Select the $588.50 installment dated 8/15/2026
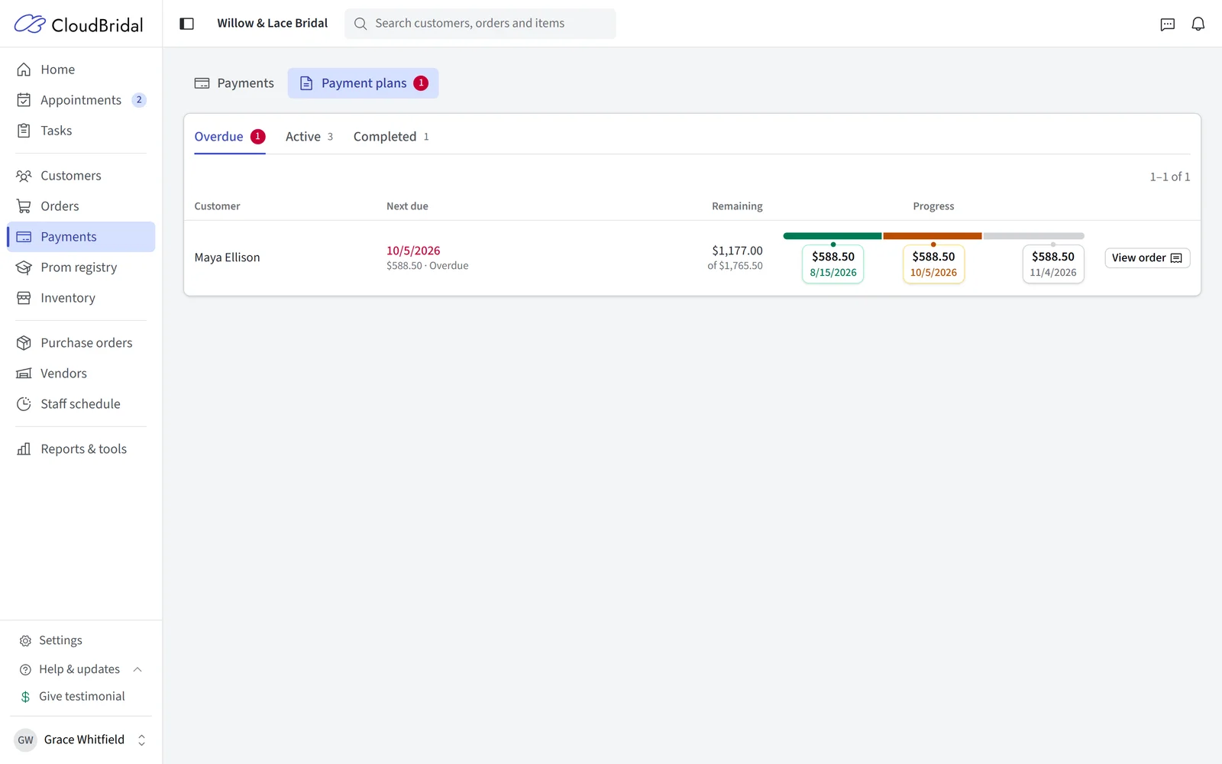 point(833,264)
